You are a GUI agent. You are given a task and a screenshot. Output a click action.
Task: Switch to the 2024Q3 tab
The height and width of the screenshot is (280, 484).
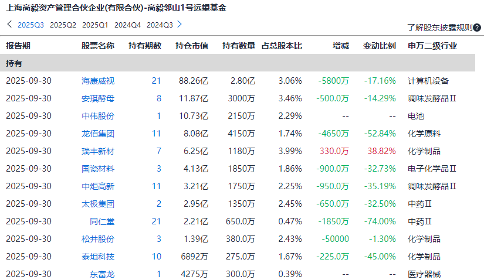(160, 25)
